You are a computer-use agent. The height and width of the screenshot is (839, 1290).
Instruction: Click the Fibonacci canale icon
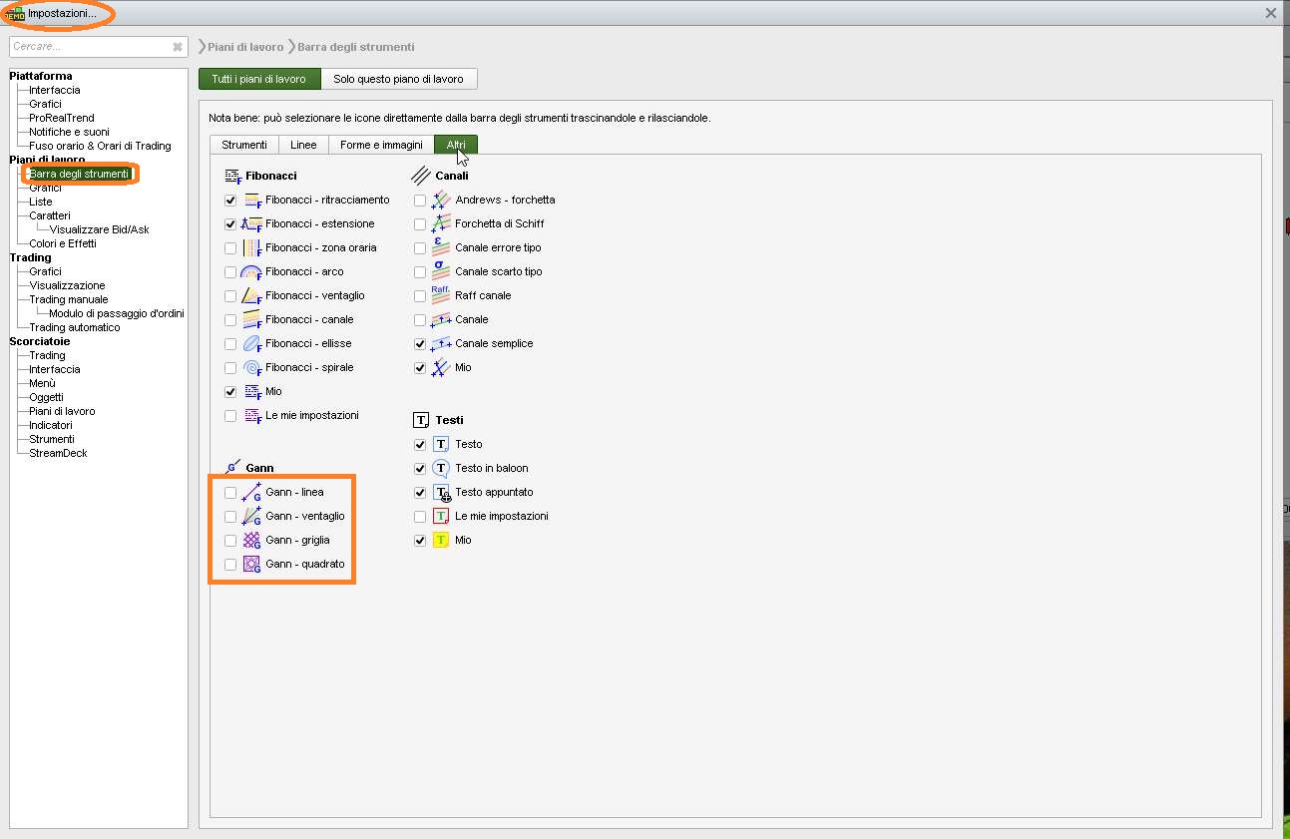coord(252,319)
